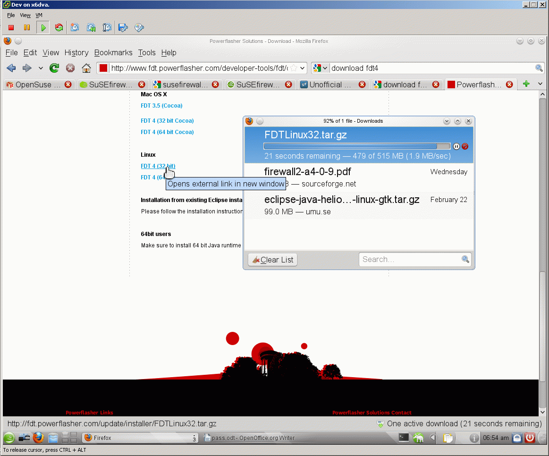549x456 pixels.
Task: Click Powerflasher Solutions Contact footer link
Action: [372, 413]
